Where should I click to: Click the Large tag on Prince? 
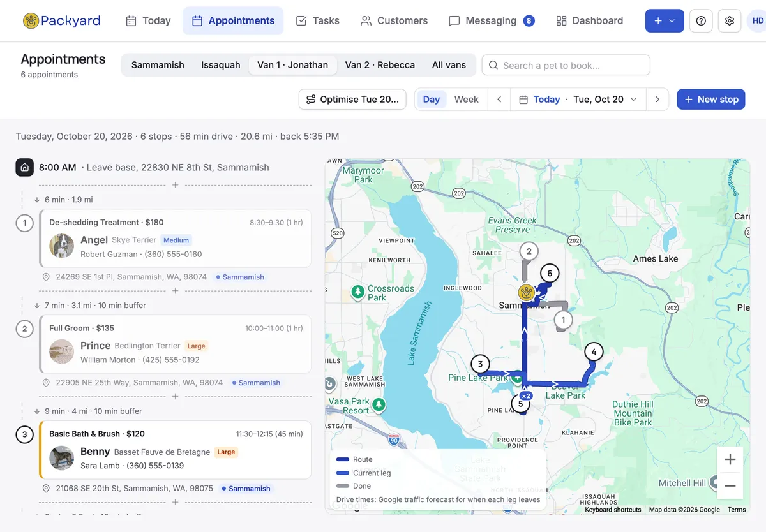tap(196, 346)
